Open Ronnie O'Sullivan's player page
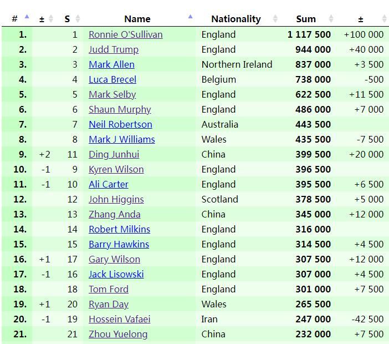The height and width of the screenshot is (344, 389). [x=125, y=34]
